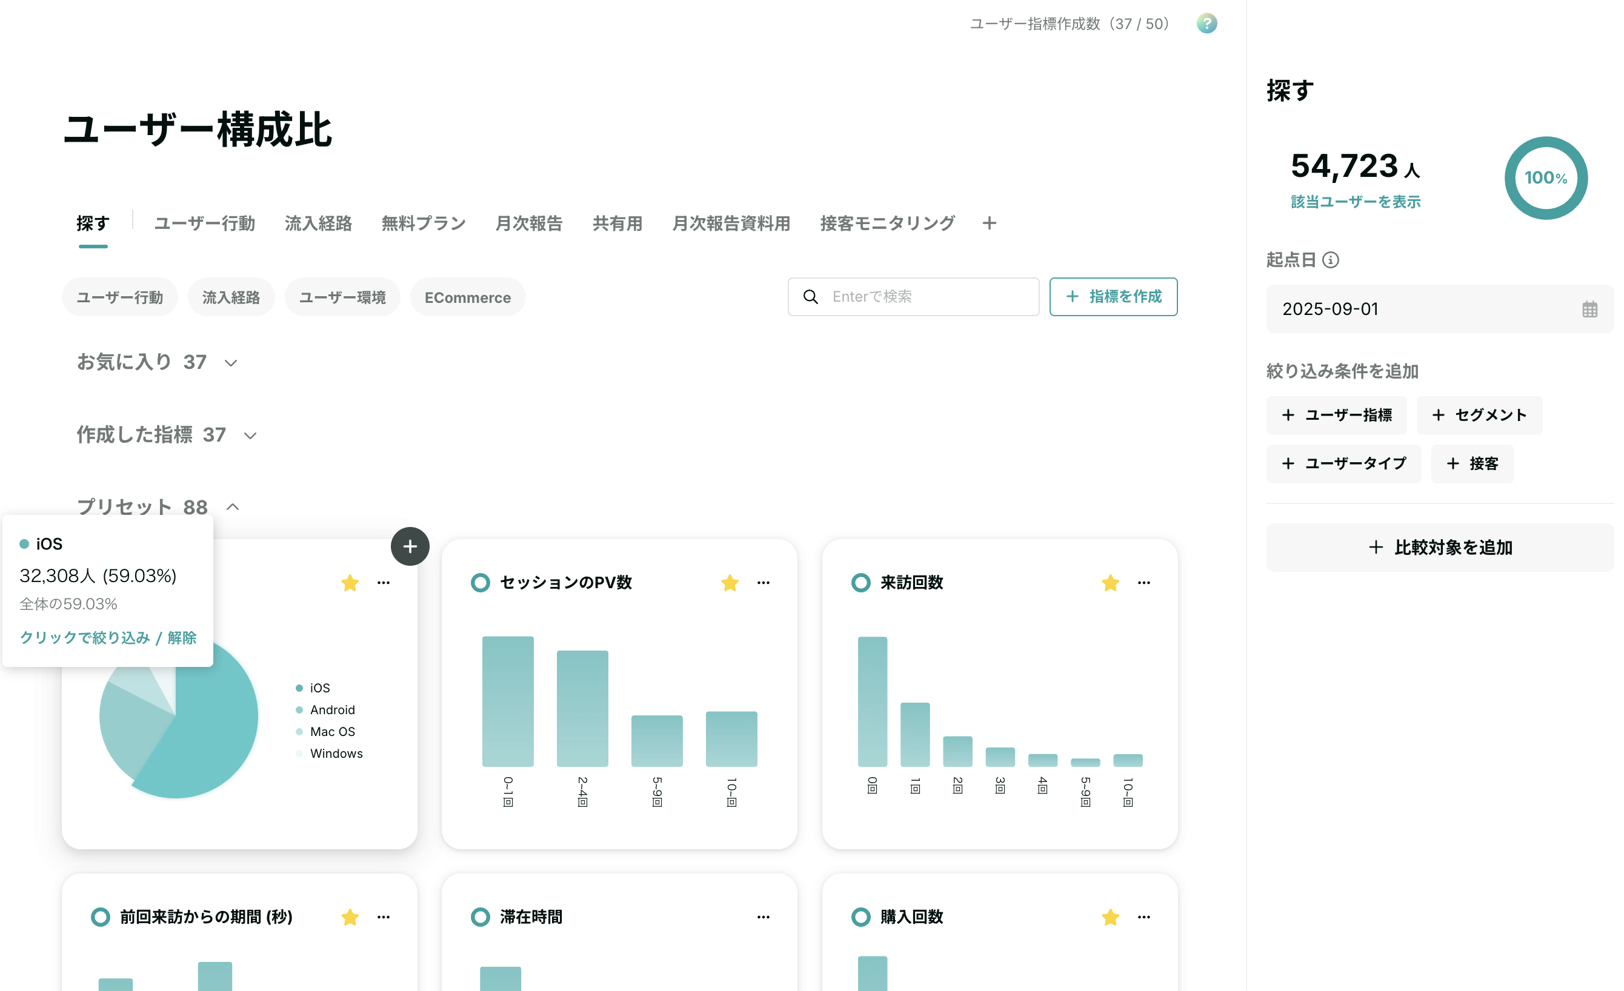Screen dimensions: 1624x991
Task: Switch to the 流入経路 tab
Action: coord(318,224)
